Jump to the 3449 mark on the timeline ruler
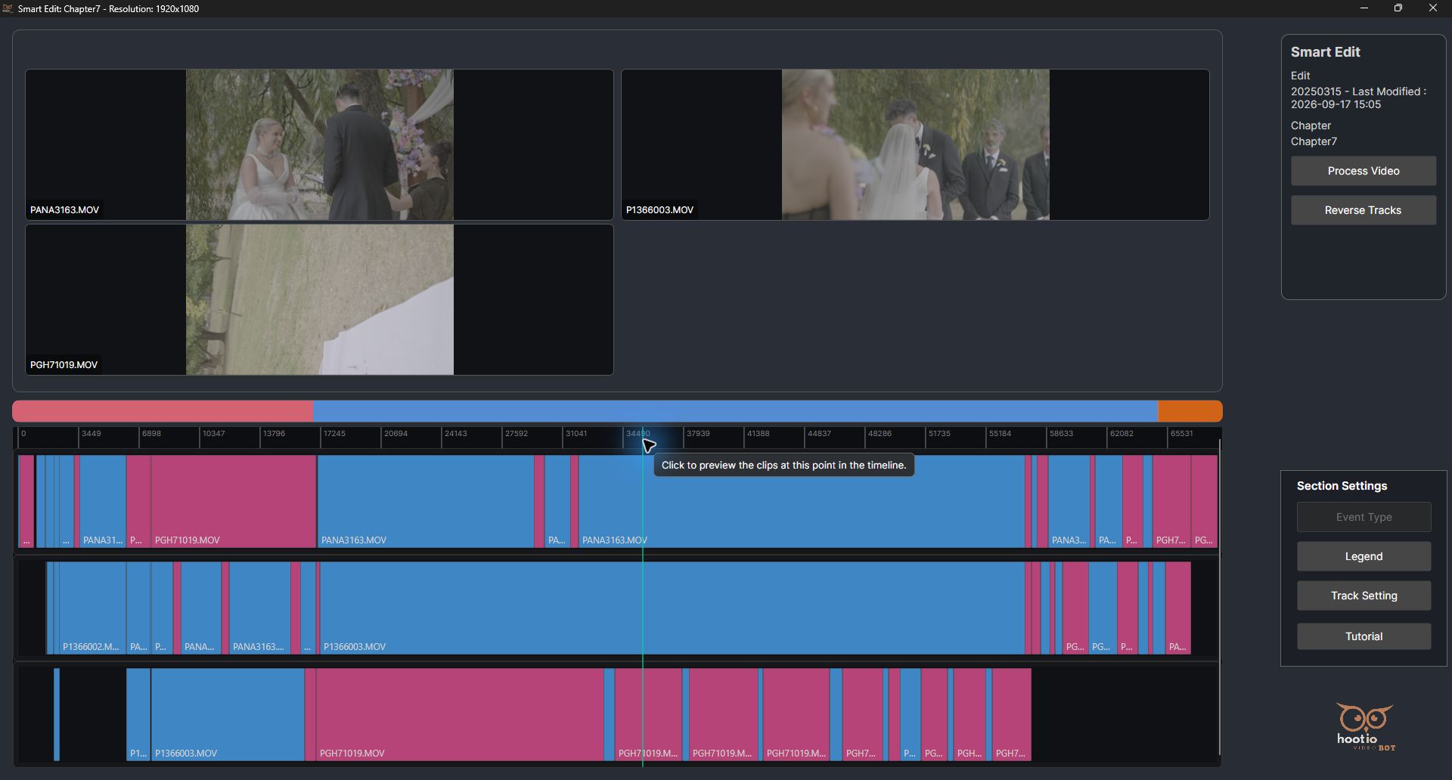The height and width of the screenshot is (780, 1452). point(91,434)
